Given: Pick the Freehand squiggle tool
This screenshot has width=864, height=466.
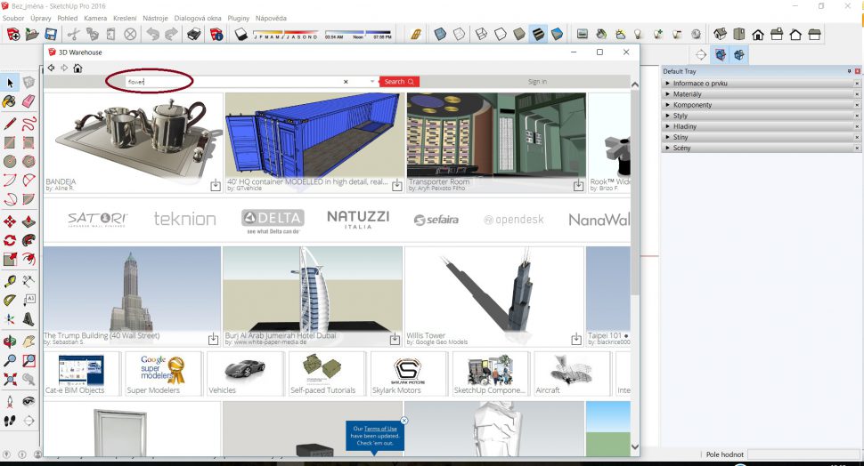Looking at the screenshot, I should click(29, 124).
